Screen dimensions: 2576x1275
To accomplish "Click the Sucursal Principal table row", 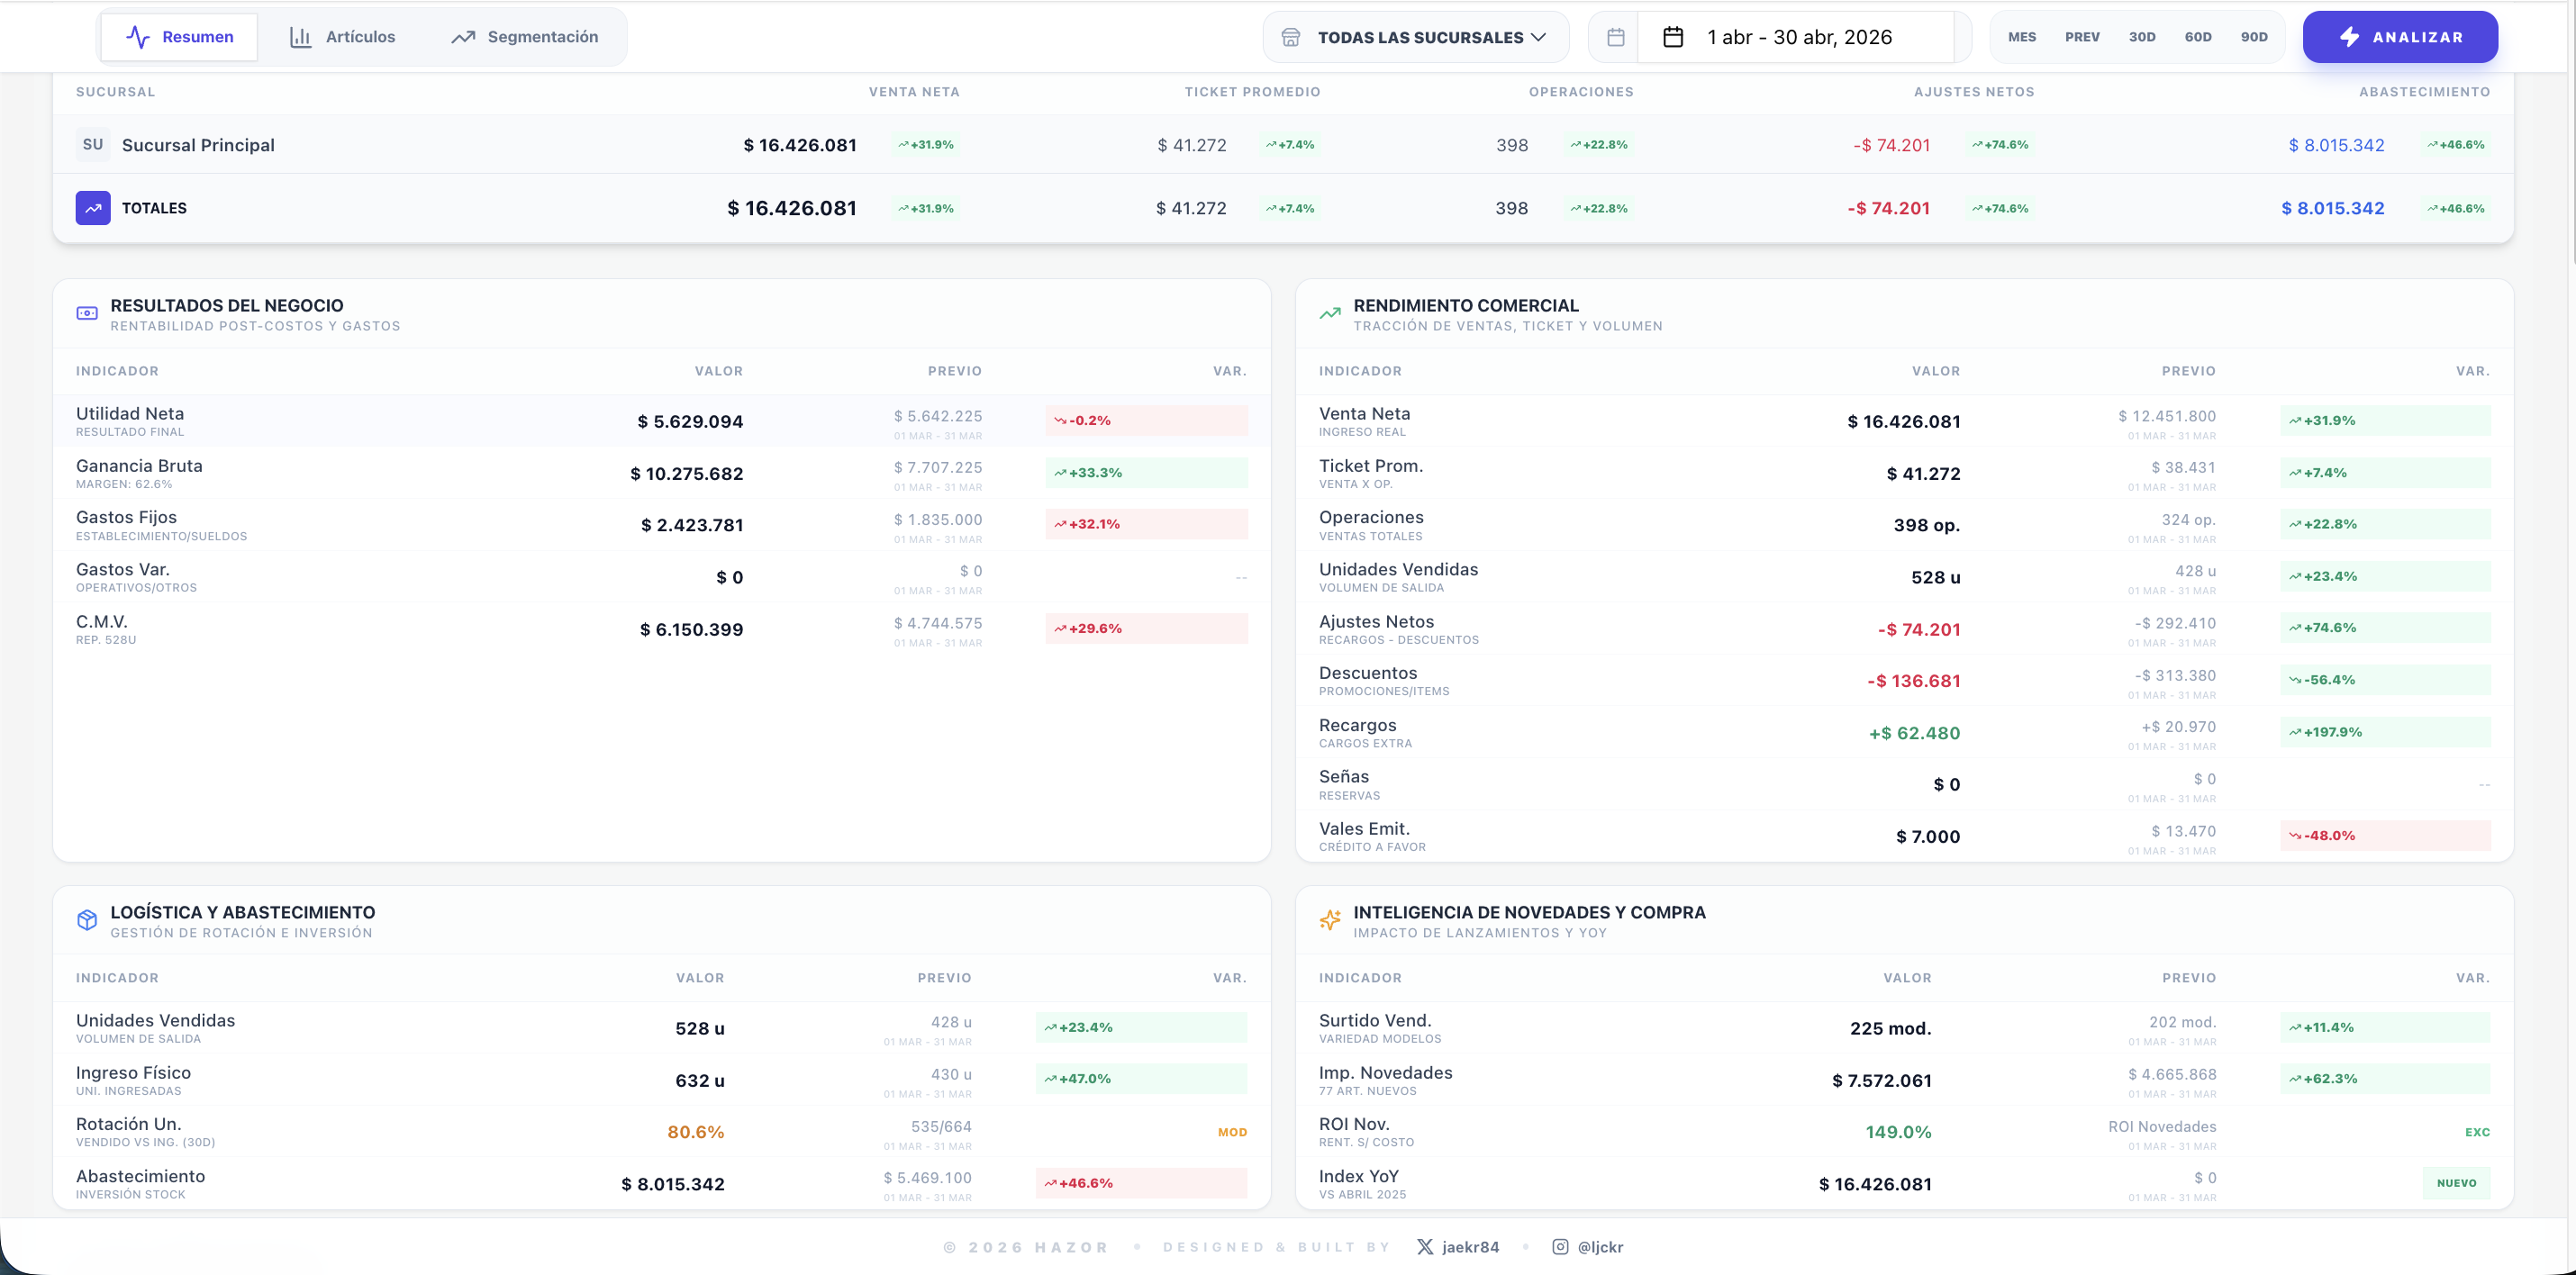I will [1283, 145].
